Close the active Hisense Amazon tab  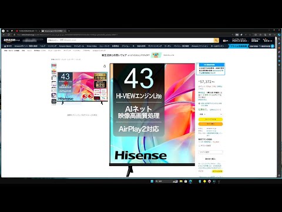(x=65, y=31)
